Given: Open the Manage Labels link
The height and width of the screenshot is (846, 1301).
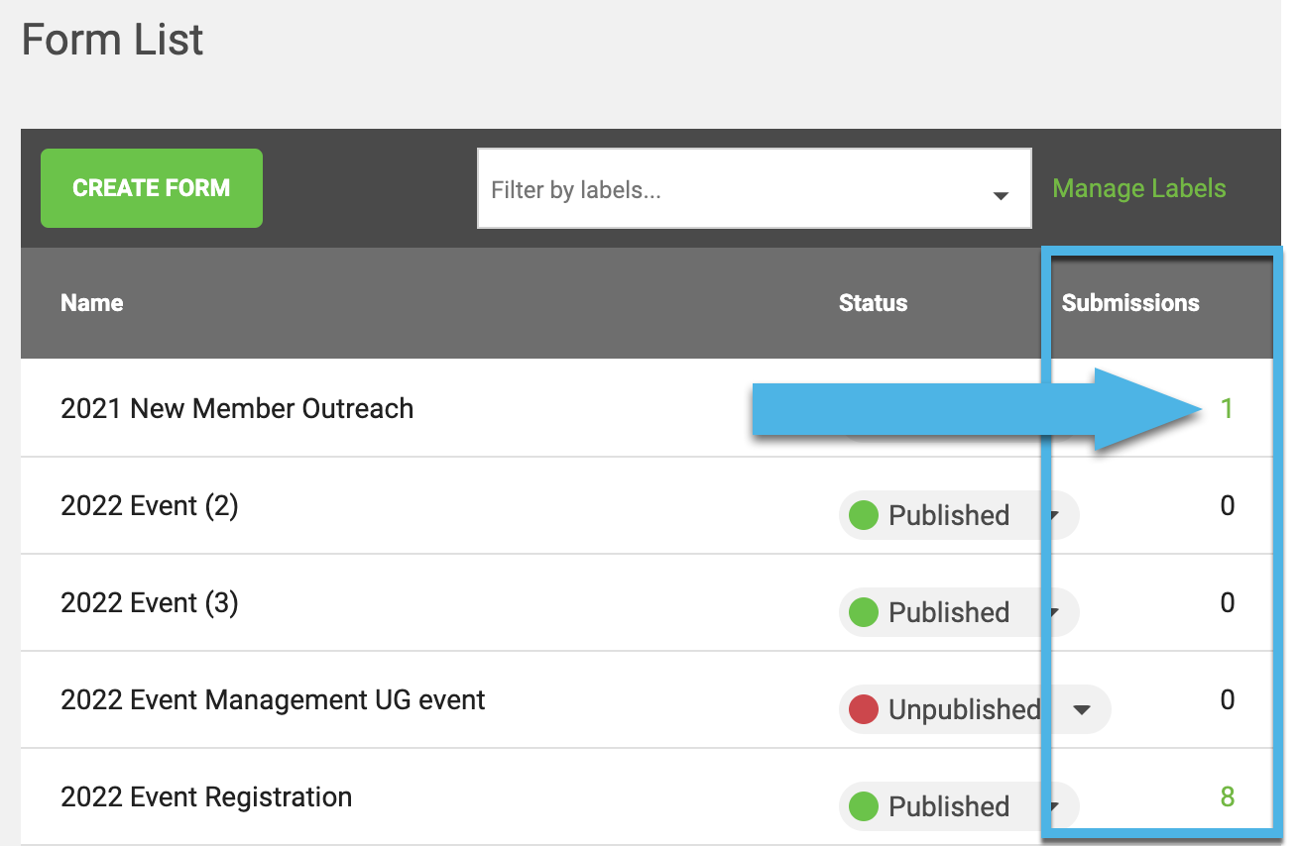Looking at the screenshot, I should 1138,188.
